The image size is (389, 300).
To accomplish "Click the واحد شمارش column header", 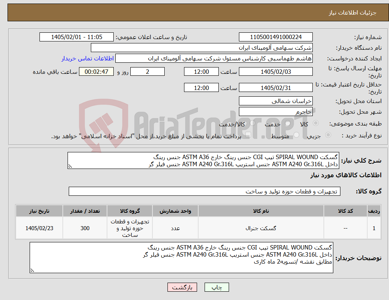I will pyautogui.click(x=175, y=211).
